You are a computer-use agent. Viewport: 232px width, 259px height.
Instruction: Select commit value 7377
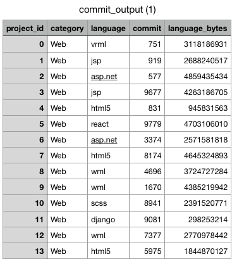click(x=147, y=235)
